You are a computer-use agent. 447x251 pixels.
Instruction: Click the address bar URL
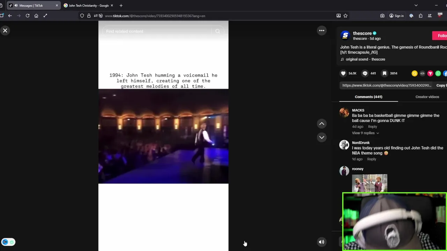(155, 16)
